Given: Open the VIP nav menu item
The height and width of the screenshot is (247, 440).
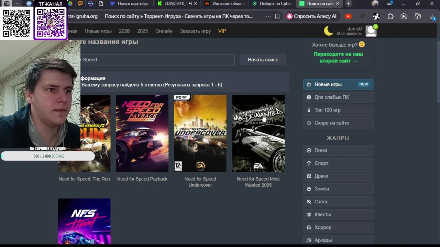Looking at the screenshot, I should [x=222, y=31].
